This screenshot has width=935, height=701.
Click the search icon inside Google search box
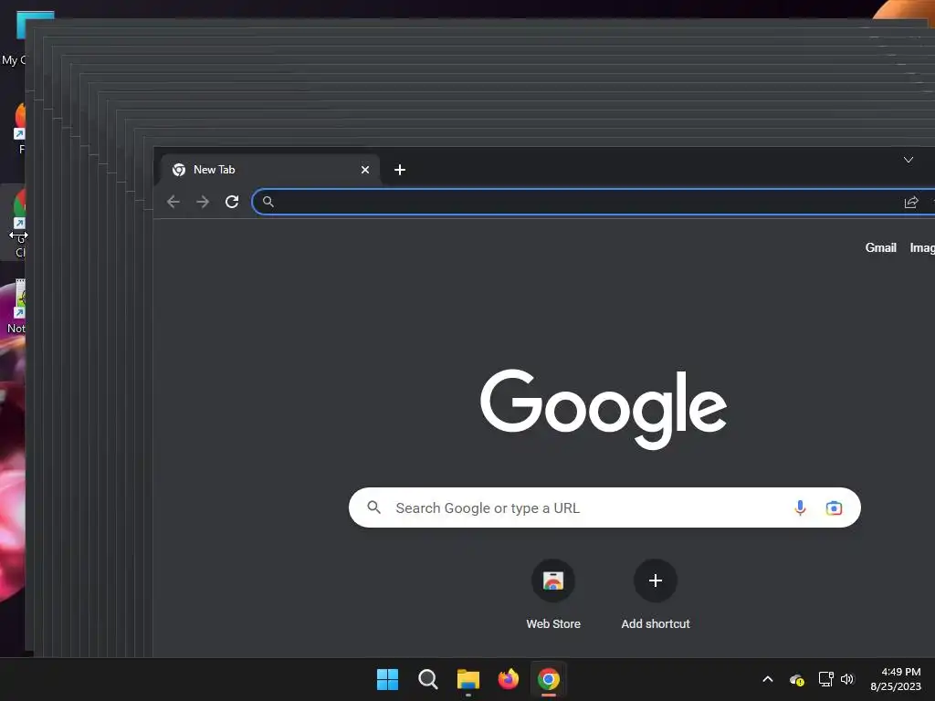(373, 507)
